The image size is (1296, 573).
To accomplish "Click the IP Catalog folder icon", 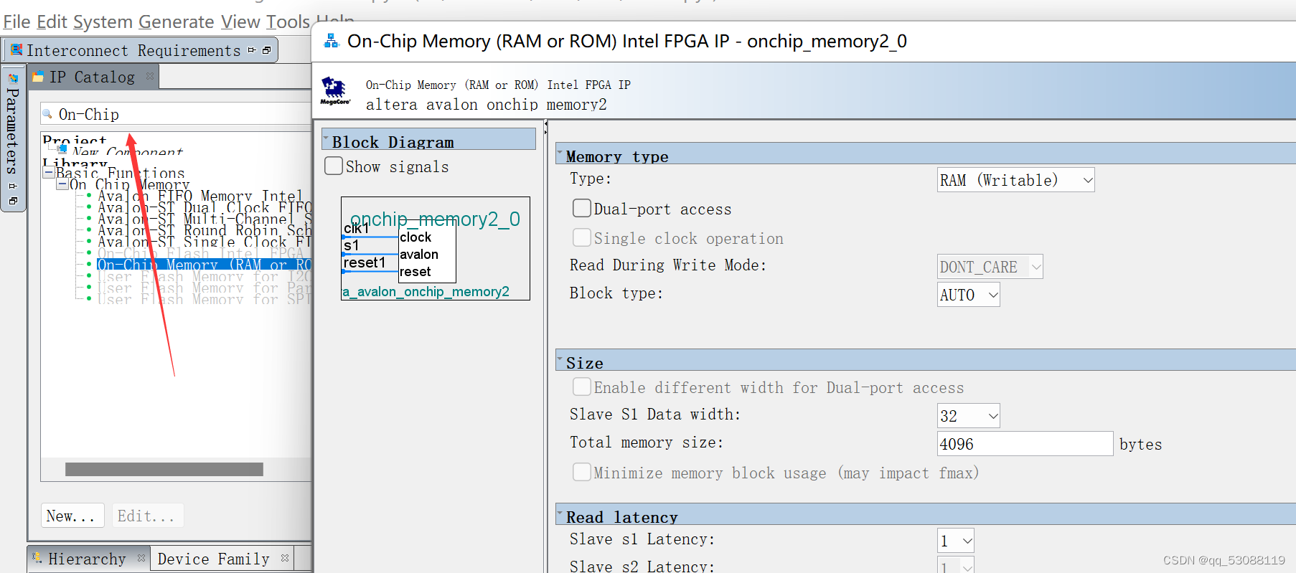I will [38, 76].
